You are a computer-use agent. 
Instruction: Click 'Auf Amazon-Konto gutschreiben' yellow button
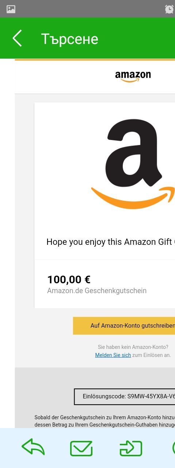pyautogui.click(x=124, y=326)
